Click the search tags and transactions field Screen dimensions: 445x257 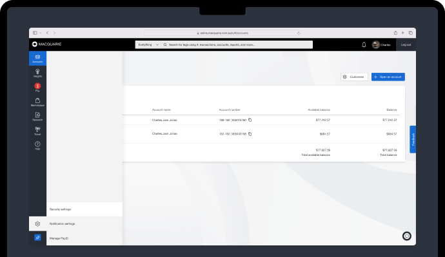pos(237,45)
